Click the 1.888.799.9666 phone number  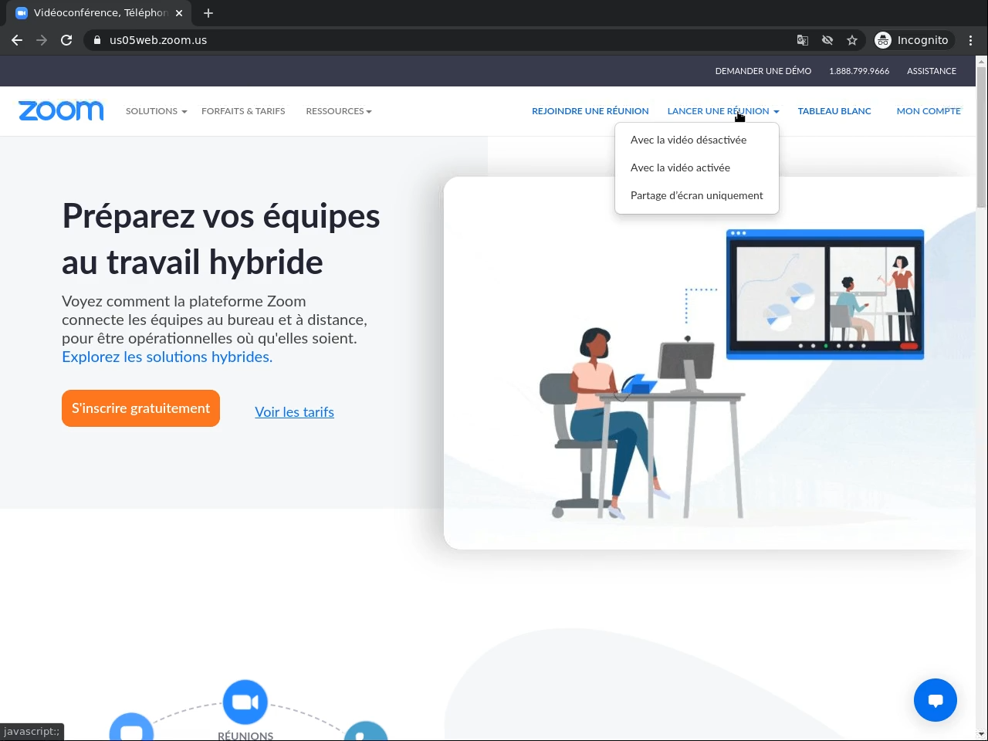pyautogui.click(x=859, y=71)
